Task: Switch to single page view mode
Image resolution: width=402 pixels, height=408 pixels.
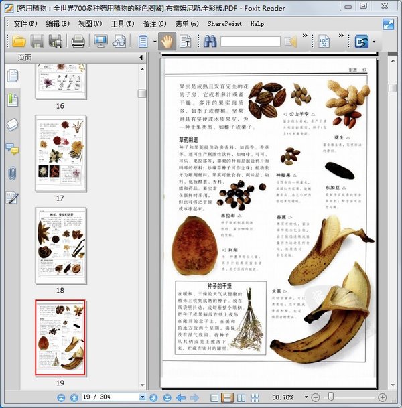Action: pos(214,397)
